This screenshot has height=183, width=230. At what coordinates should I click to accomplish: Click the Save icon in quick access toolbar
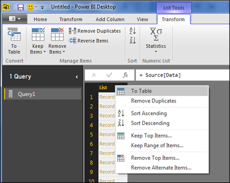point(21,7)
